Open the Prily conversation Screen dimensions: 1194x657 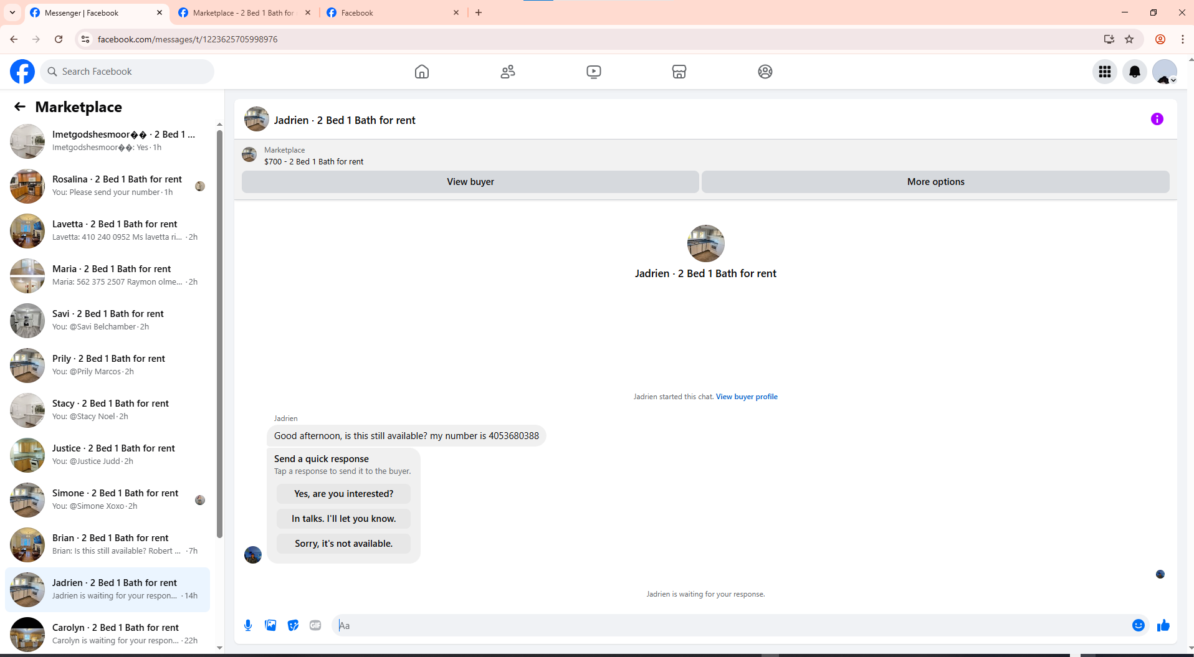107,366
